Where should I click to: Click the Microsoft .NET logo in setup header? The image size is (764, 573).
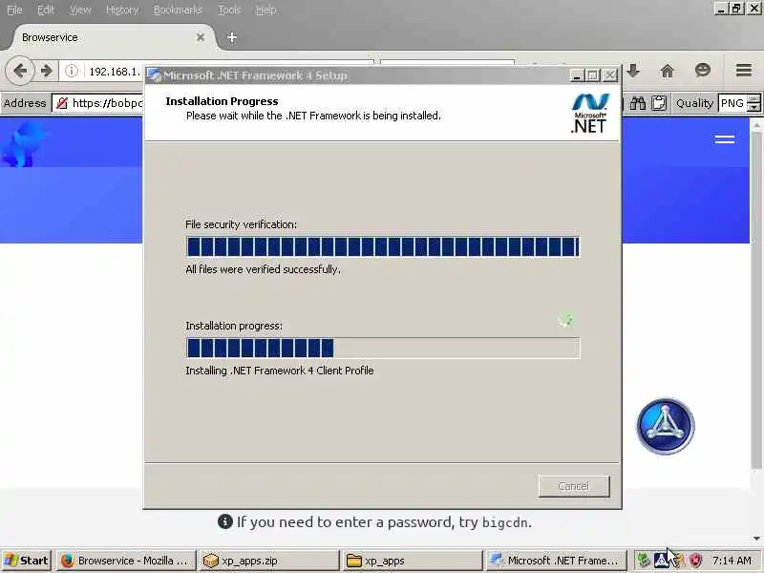[x=589, y=114]
